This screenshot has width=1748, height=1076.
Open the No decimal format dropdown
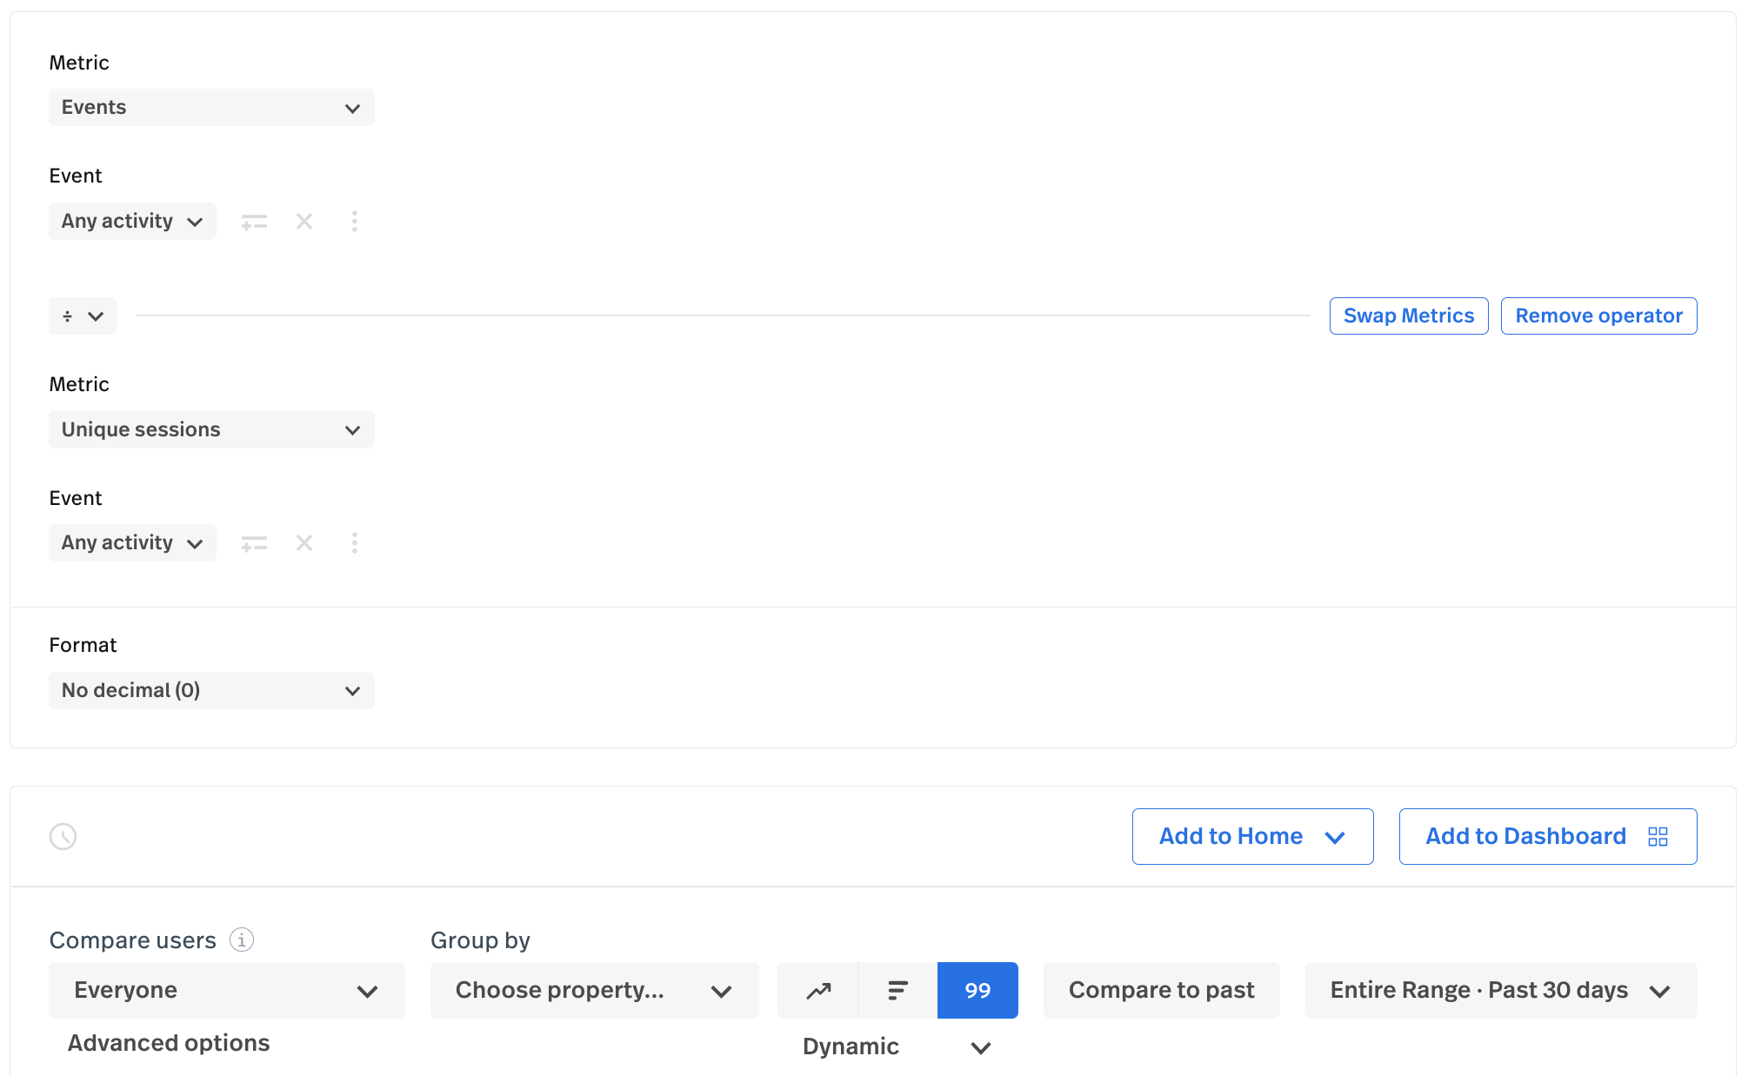click(x=211, y=689)
